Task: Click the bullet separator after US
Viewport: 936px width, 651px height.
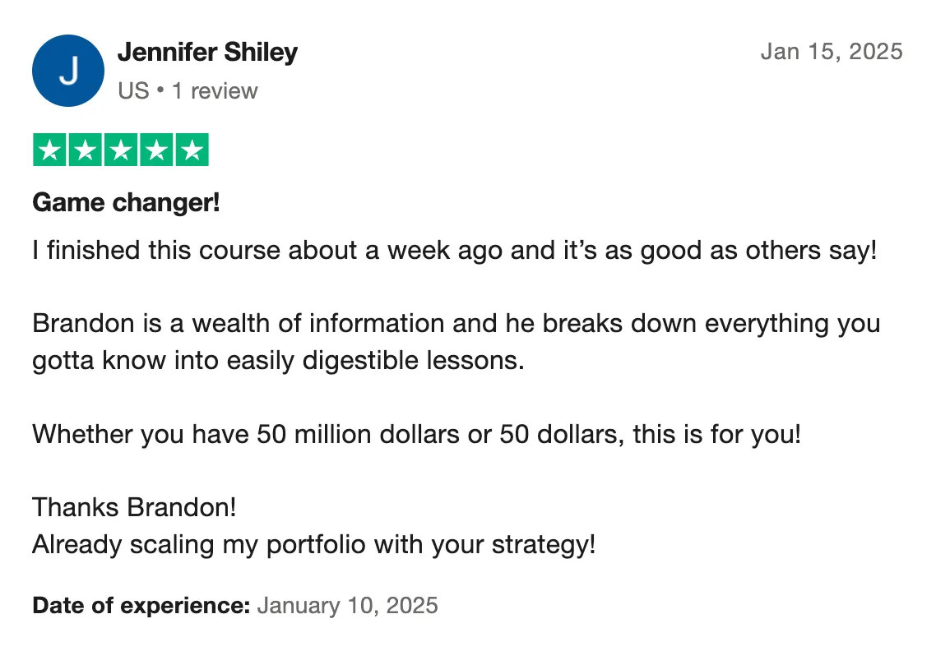Action: pyautogui.click(x=160, y=90)
